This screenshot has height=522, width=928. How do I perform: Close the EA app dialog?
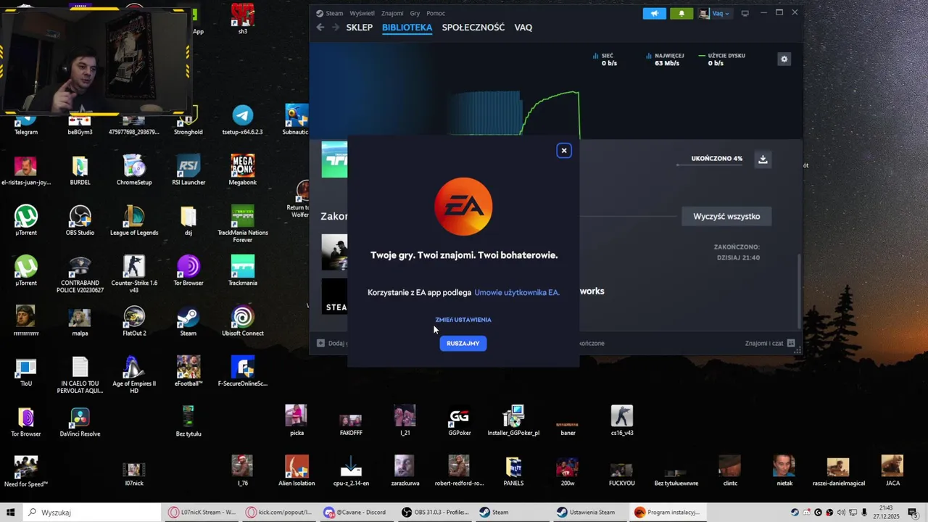pos(563,151)
